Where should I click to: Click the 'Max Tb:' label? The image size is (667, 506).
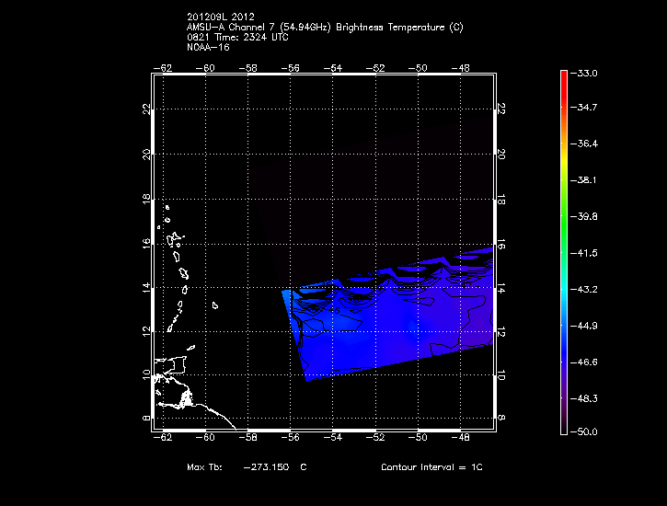pos(204,467)
